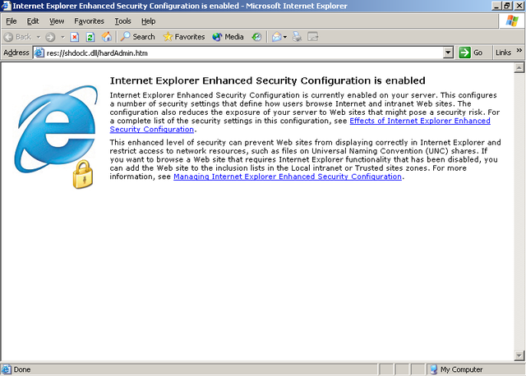Click the Windows flag logo
Image resolution: width=526 pixels, height=376 pixels.
click(512, 21)
